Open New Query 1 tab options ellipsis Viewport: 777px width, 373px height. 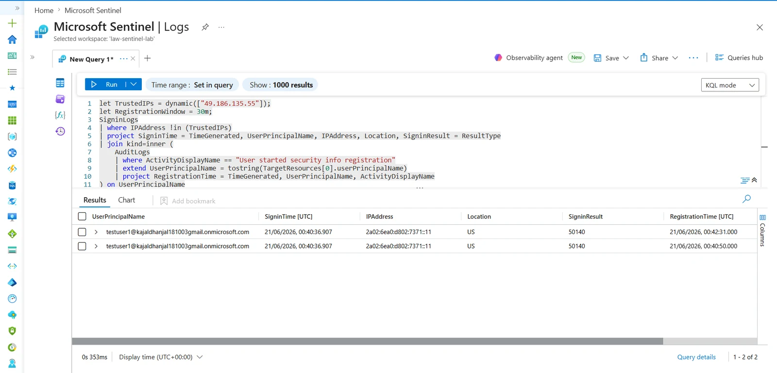[124, 59]
